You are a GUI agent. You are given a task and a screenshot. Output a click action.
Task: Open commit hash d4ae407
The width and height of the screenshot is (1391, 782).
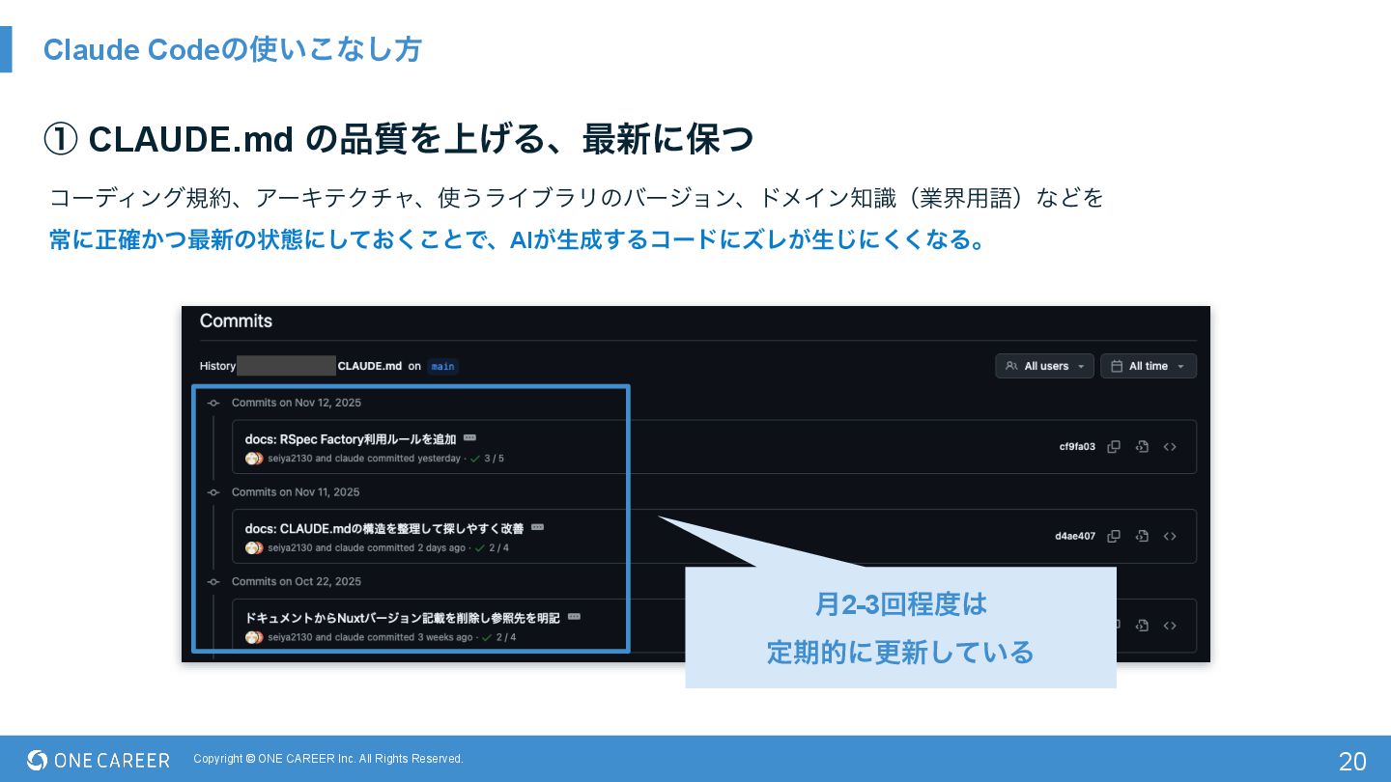[1075, 536]
